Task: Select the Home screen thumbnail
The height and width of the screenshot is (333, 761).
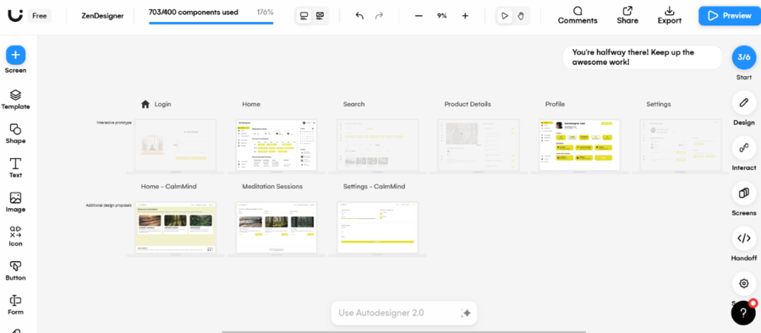Action: point(276,146)
